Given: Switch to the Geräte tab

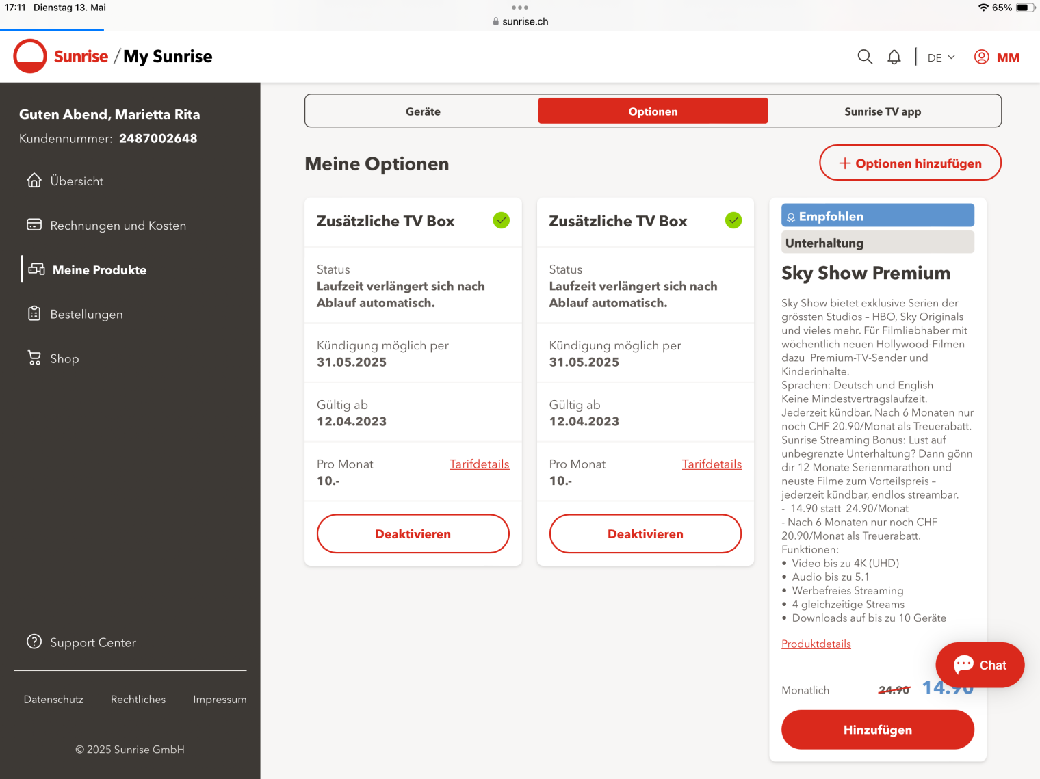Looking at the screenshot, I should point(423,111).
